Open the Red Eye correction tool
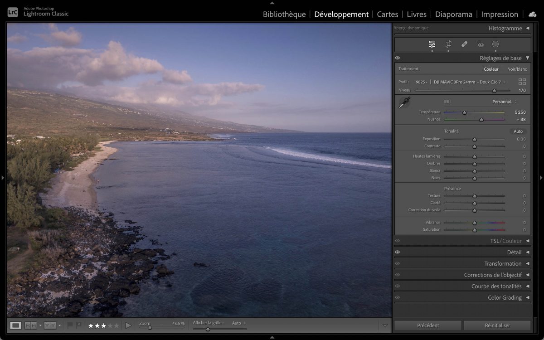This screenshot has width=544, height=340. (x=481, y=44)
